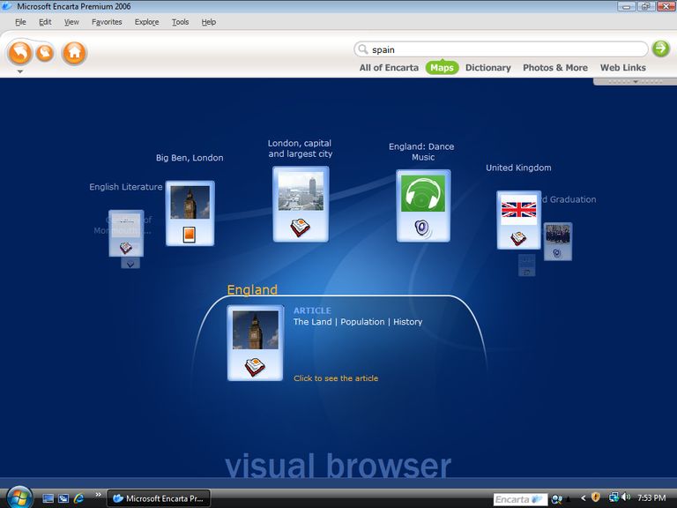Viewport: 677px width, 508px height.
Task: Expand back-button history dropdown arrow
Action: coord(19,71)
